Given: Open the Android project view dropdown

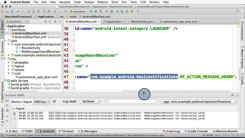Looking at the screenshot, I should (17, 22).
